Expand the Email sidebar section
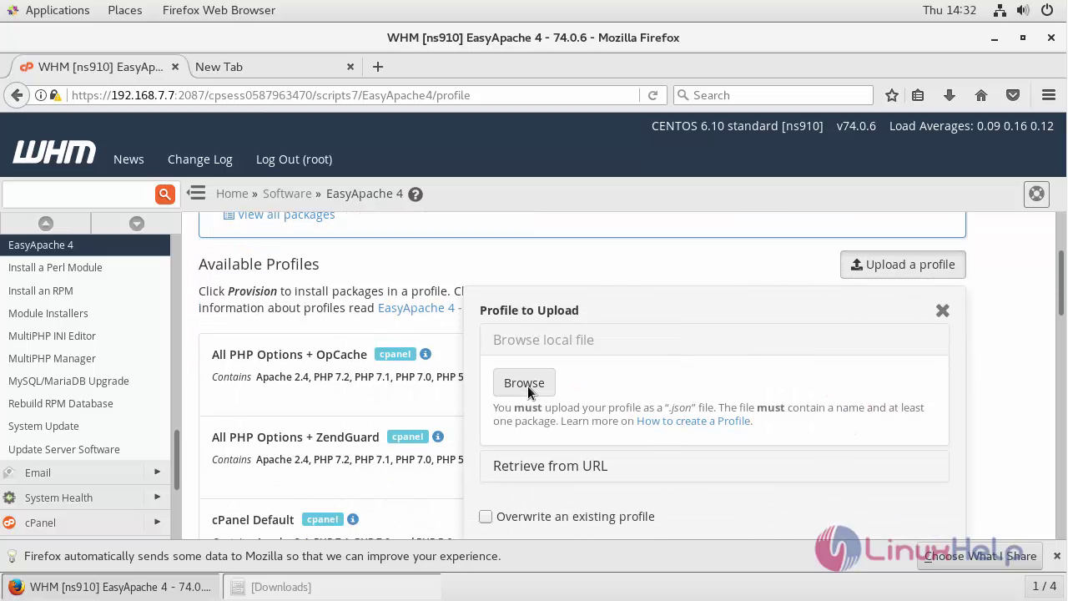This screenshot has width=1068, height=601. point(85,472)
